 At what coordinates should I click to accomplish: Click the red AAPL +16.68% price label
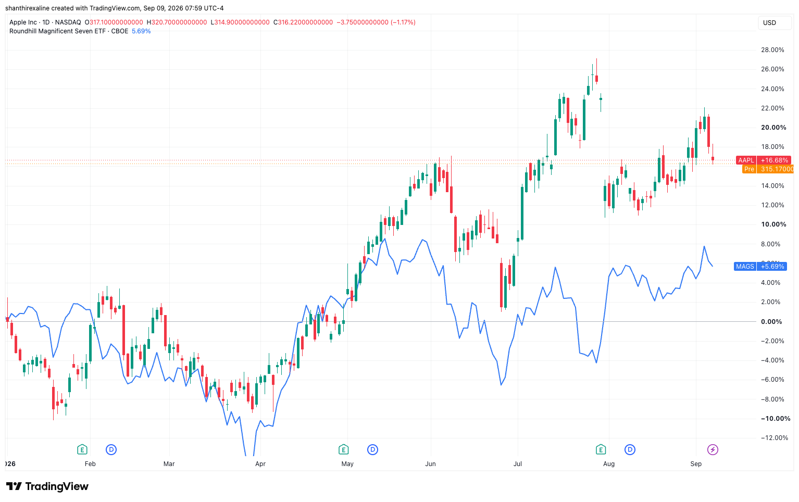(764, 160)
